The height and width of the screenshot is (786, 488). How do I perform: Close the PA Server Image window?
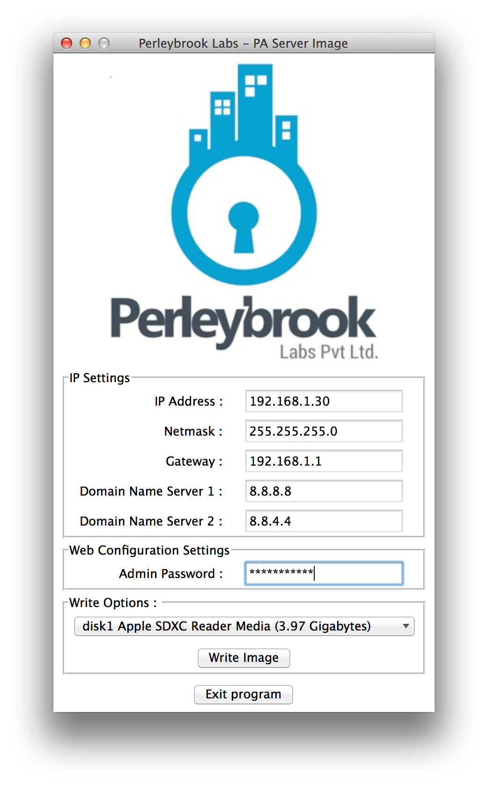67,44
